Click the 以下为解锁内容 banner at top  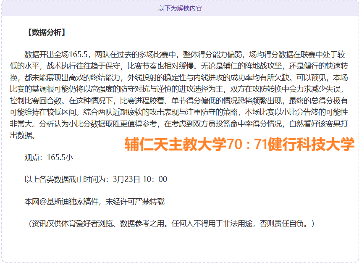point(180,8)
